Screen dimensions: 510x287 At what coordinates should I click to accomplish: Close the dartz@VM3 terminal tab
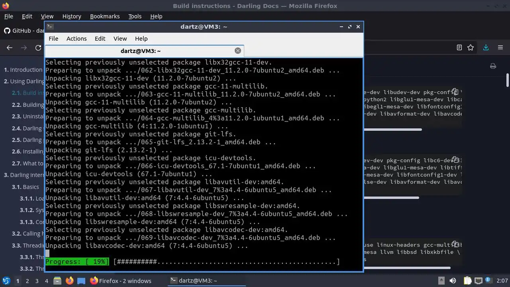tap(238, 51)
